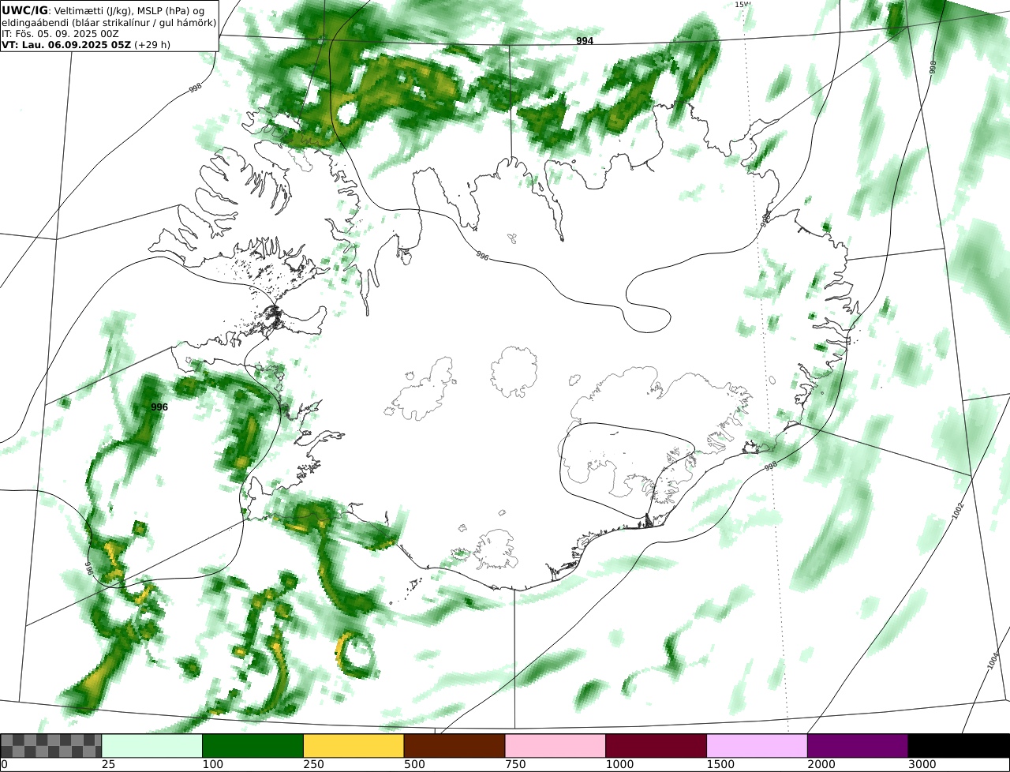Select the "1004" isobar label

point(994,661)
